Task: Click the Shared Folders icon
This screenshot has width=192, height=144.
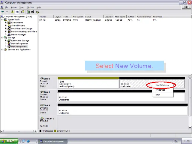Action: (x=9, y=25)
